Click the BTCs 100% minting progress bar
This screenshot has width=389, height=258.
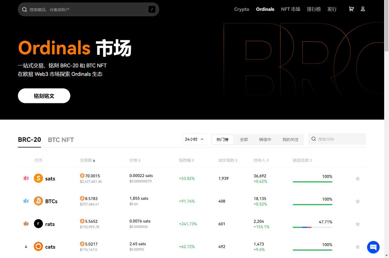(312, 205)
